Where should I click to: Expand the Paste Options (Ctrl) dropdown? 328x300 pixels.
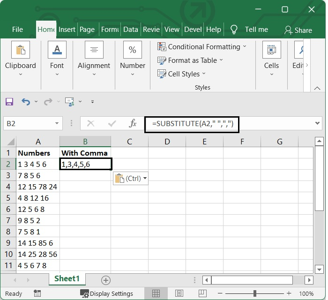(x=145, y=178)
